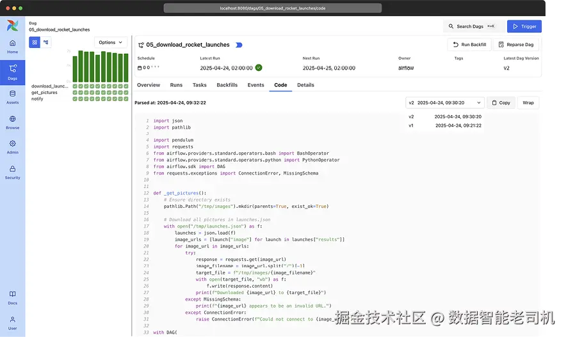Viewport: 566px width, 337px height.
Task: Click latest dag version v2 value
Action: click(x=506, y=68)
